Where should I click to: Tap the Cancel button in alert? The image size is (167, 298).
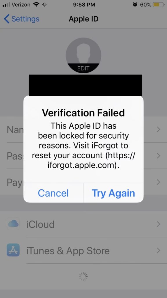click(x=53, y=193)
